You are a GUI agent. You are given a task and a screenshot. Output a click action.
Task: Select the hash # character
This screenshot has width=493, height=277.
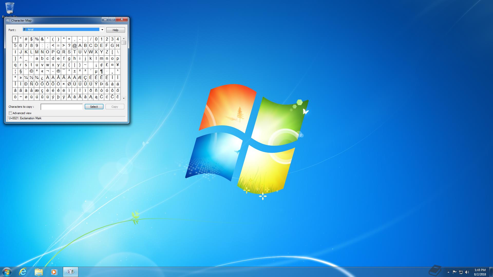[x=26, y=39]
